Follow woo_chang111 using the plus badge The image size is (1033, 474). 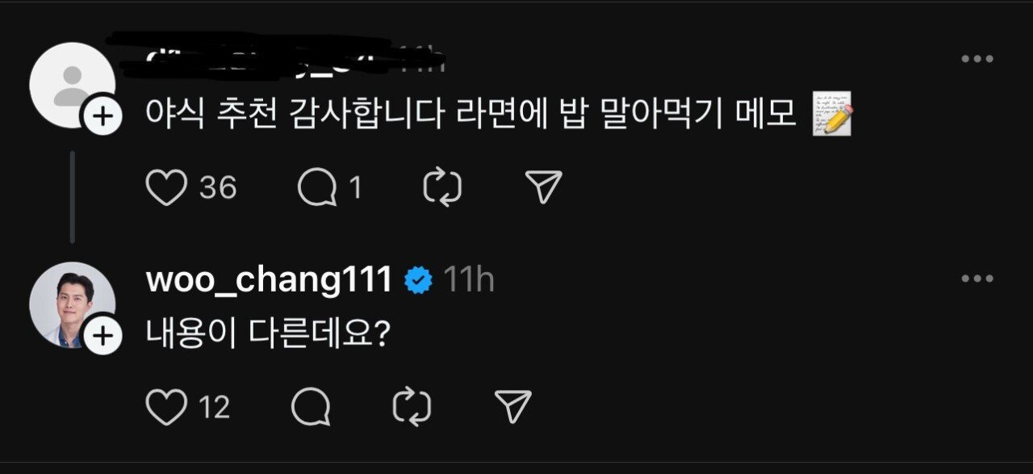103,337
